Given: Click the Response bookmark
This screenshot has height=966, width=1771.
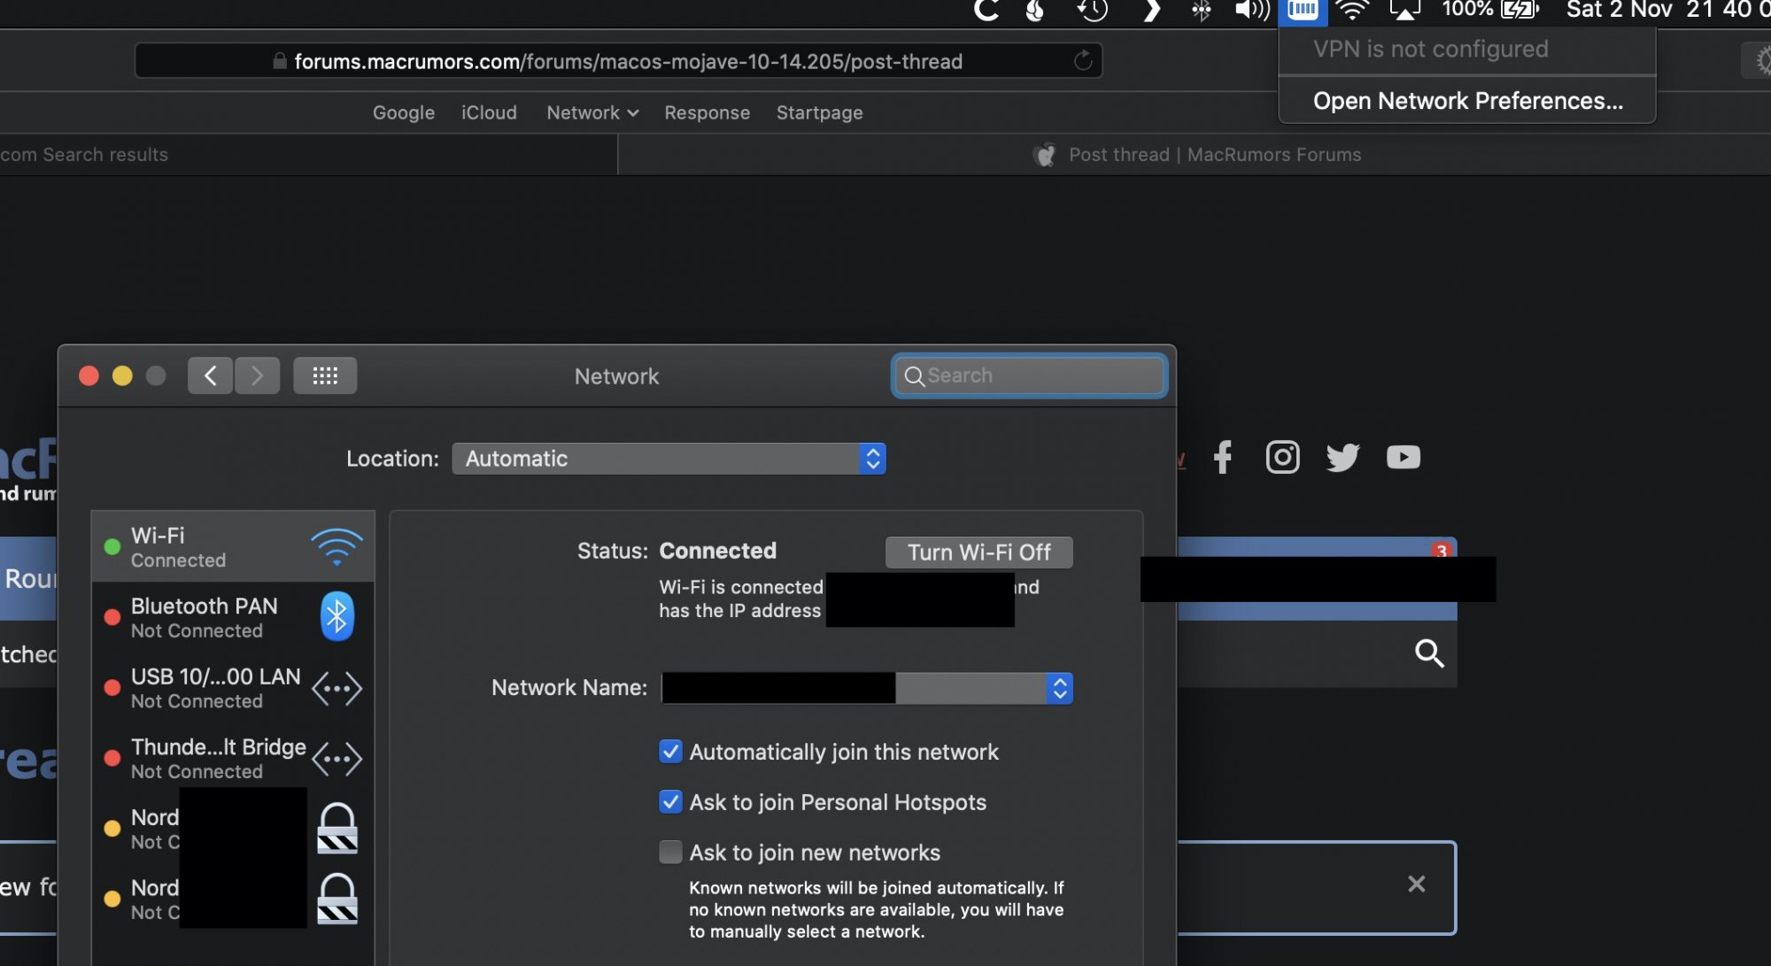Looking at the screenshot, I should (x=707, y=112).
